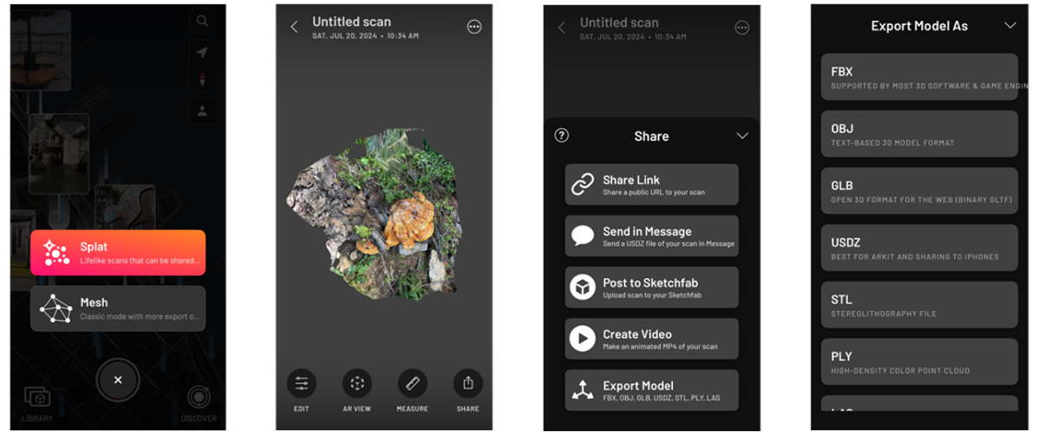Image resolution: width=1039 pixels, height=432 pixels.
Task: Tap the dimmed back arrow behind Share
Action: point(561,28)
